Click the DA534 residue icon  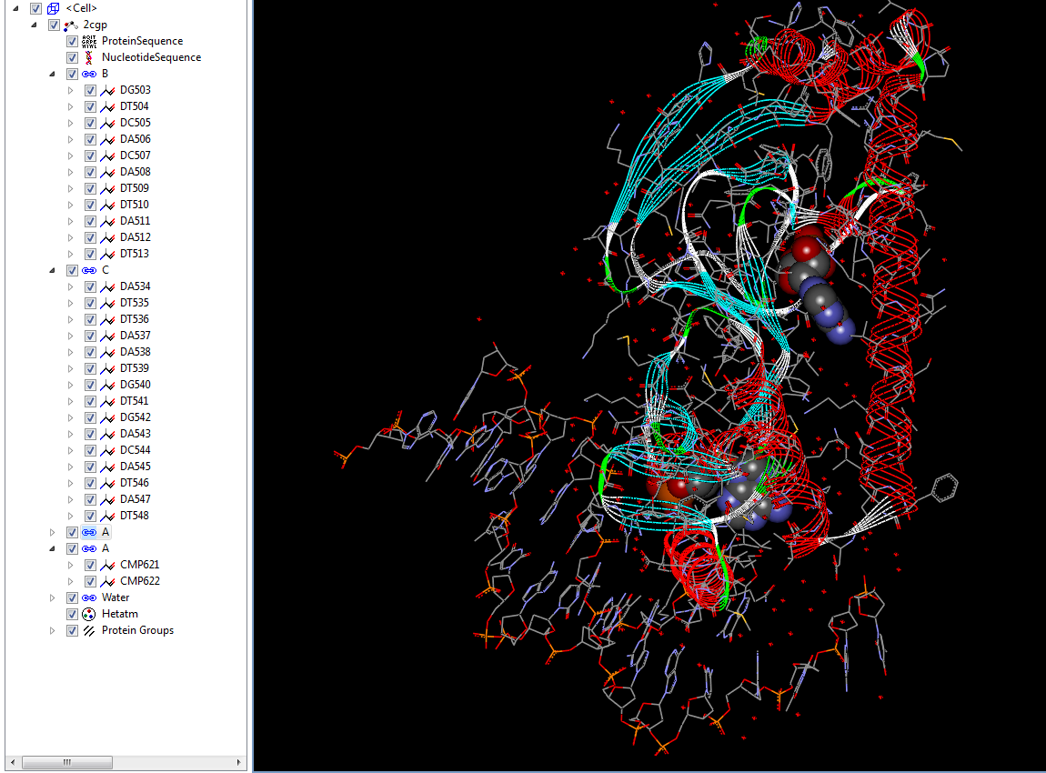click(106, 286)
